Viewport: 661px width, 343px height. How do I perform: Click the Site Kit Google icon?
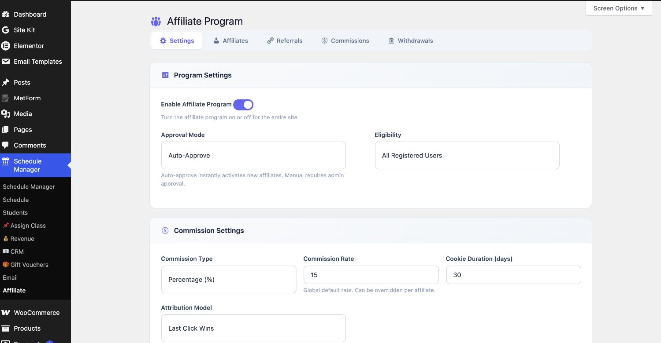click(5, 30)
